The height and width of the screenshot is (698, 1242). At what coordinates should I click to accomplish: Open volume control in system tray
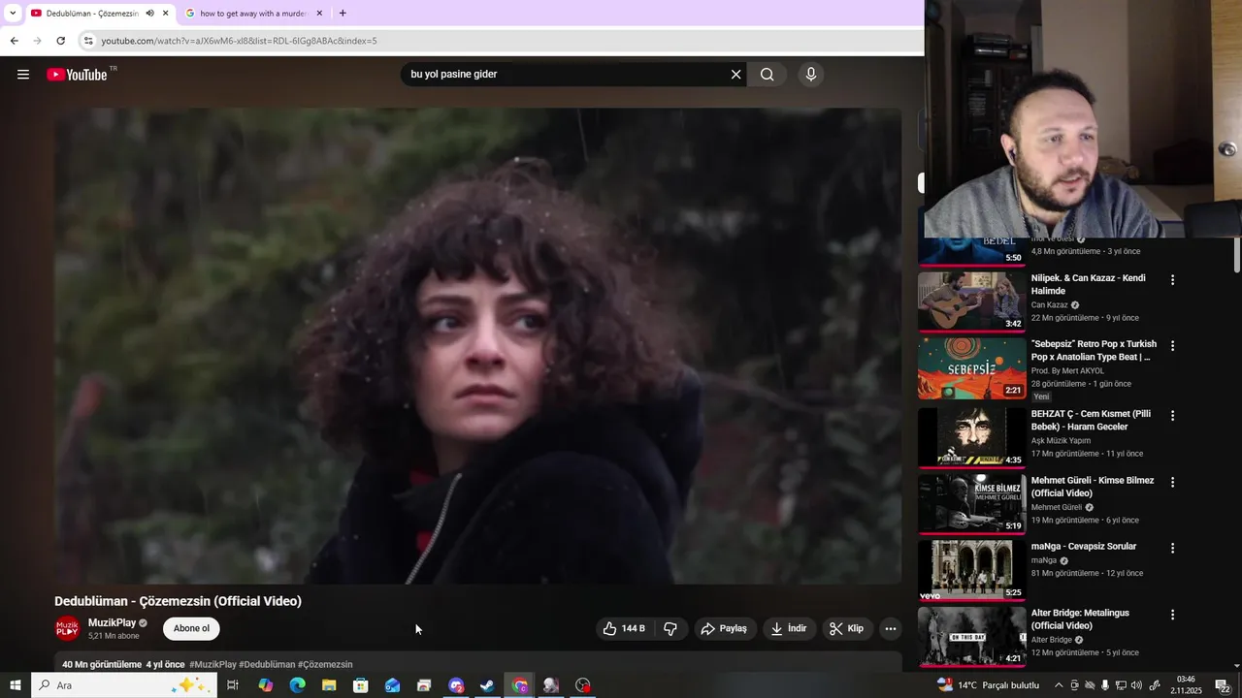[x=1136, y=685]
